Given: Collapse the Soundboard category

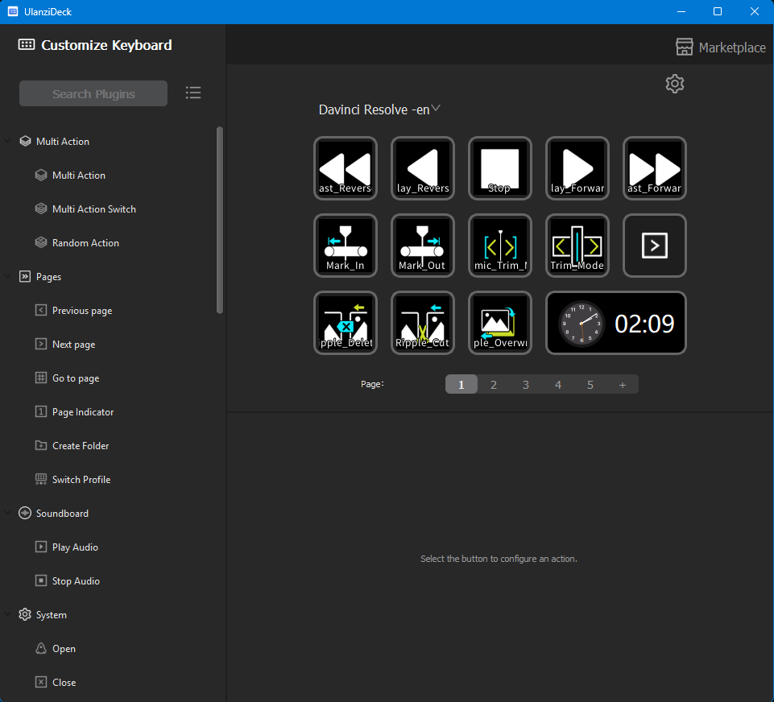Looking at the screenshot, I should pyautogui.click(x=8, y=514).
